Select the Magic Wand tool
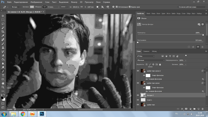Image resolution: width=208 pixels, height=117 pixels. click(3, 28)
